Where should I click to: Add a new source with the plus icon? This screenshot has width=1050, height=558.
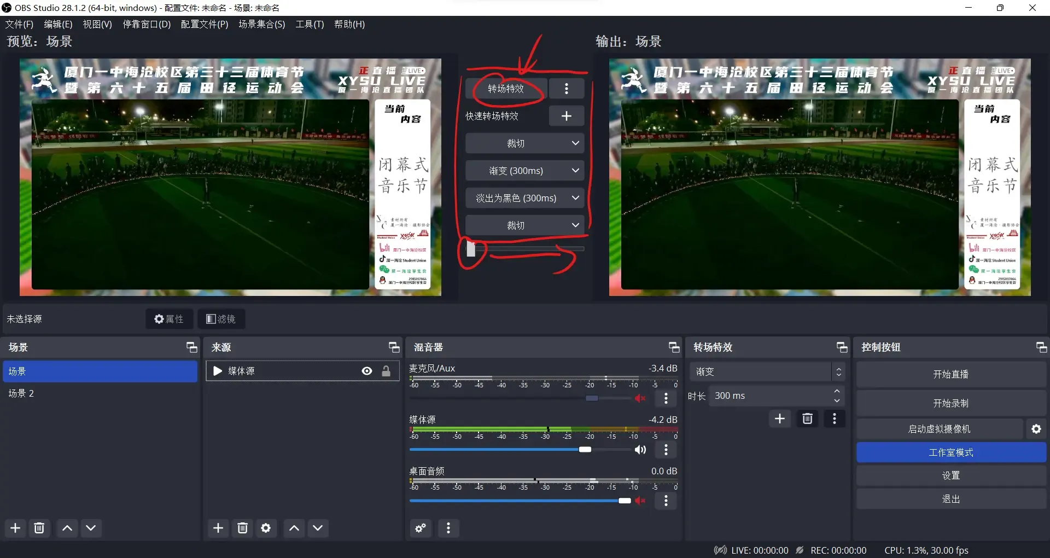click(x=218, y=528)
